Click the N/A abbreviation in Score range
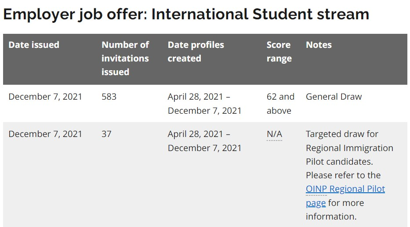 pyautogui.click(x=274, y=134)
